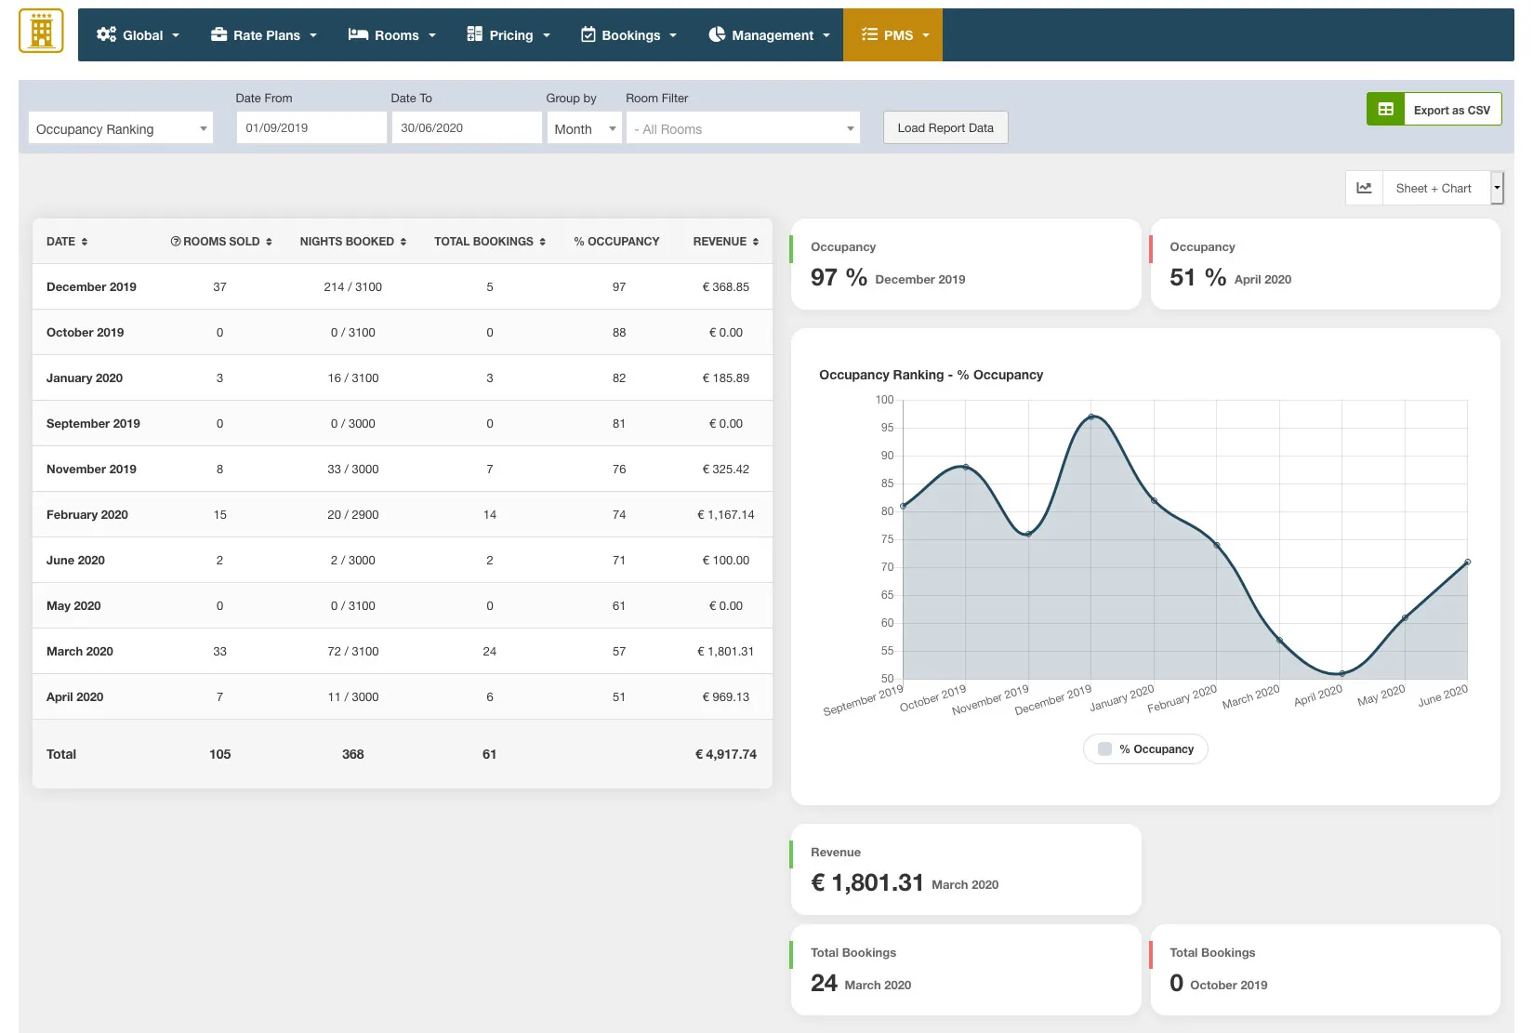Click the Rooms Sold help icon
The width and height of the screenshot is (1533, 1033).
click(175, 242)
